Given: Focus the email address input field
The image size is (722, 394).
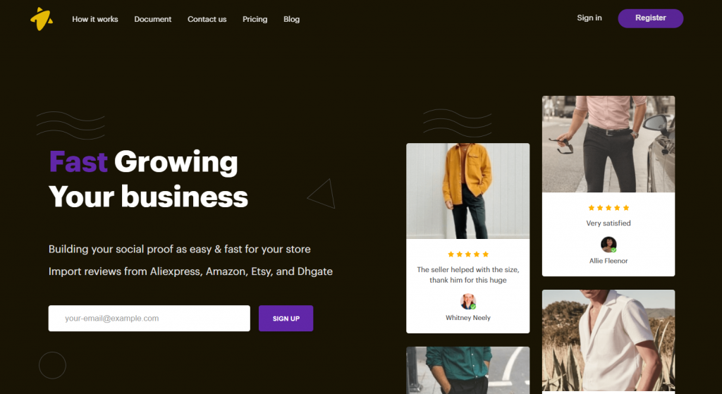Looking at the screenshot, I should point(149,318).
